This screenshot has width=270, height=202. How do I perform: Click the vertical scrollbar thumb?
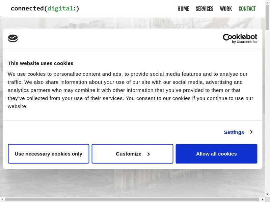[x=267, y=17]
